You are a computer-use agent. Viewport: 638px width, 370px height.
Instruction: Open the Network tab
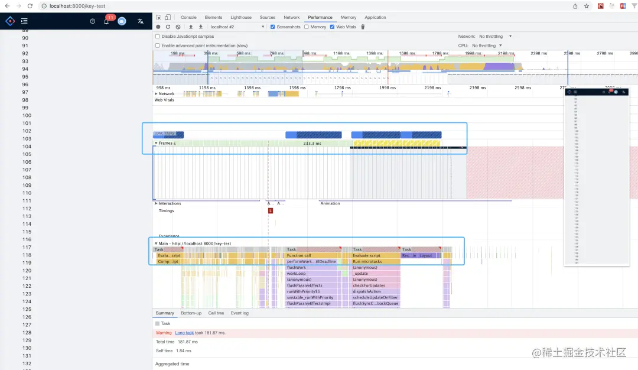[291, 18]
